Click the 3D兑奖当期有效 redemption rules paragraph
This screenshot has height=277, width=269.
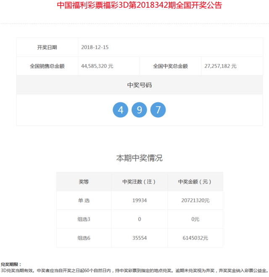(134, 270)
